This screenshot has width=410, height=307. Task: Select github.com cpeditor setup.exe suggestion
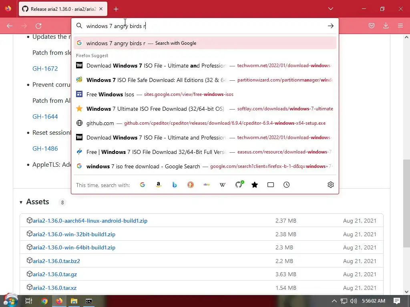(x=205, y=123)
